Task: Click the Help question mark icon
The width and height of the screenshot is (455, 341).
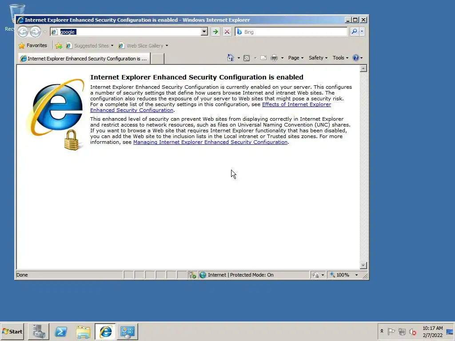Action: 356,58
